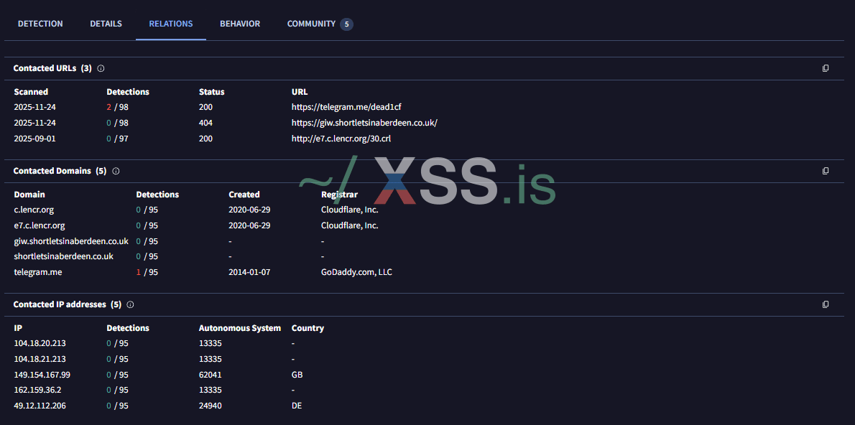Screen dimensions: 855x425
Task: Open IP address 149.154.167.99
Action: coord(42,375)
